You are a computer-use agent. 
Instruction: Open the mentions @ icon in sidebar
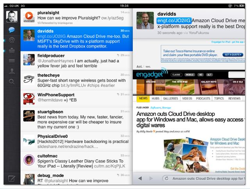pyautogui.click(x=12, y=40)
